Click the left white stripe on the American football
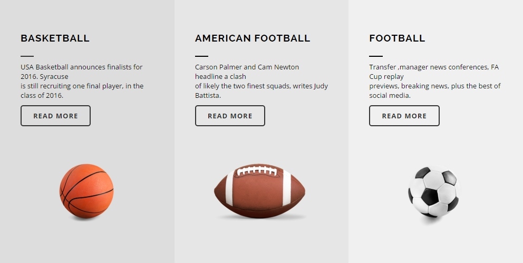Viewport: 523px width, 263px height. pos(230,187)
